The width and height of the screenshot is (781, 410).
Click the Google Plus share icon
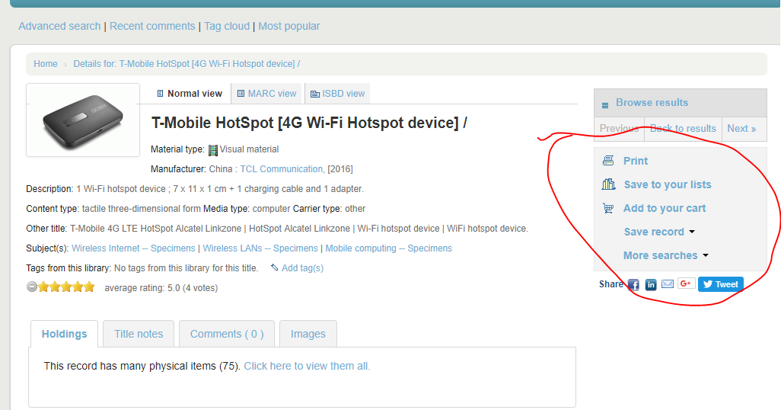point(686,283)
